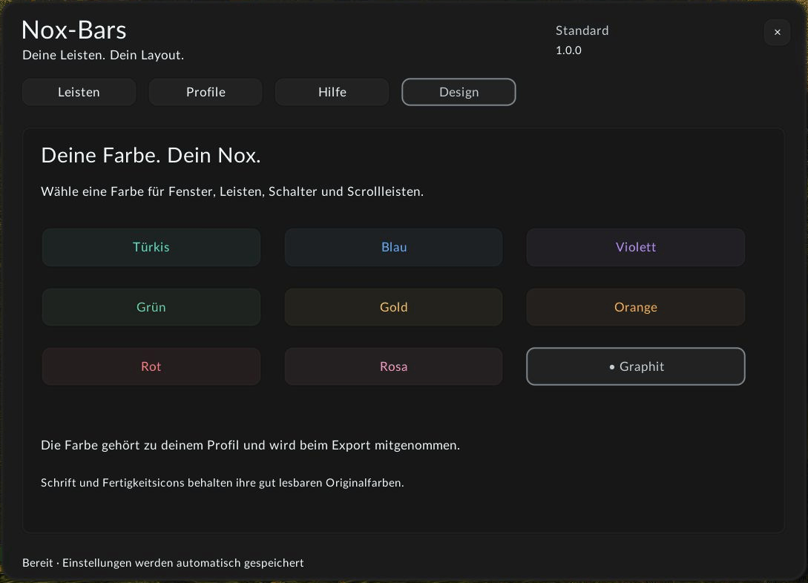Image resolution: width=808 pixels, height=583 pixels.
Task: Click the version number 1.0.0
Action: (568, 50)
